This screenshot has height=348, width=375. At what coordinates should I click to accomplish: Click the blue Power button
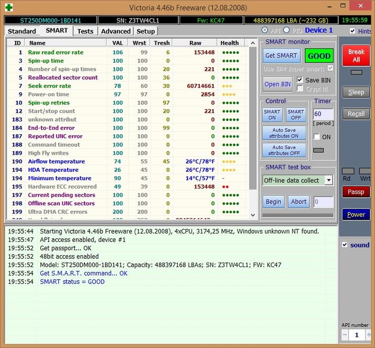tap(356, 215)
